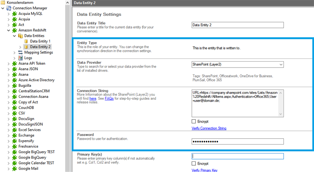Toggle Encrypt checkbox under Primary Key(s)
The image size is (314, 172).
(x=194, y=163)
